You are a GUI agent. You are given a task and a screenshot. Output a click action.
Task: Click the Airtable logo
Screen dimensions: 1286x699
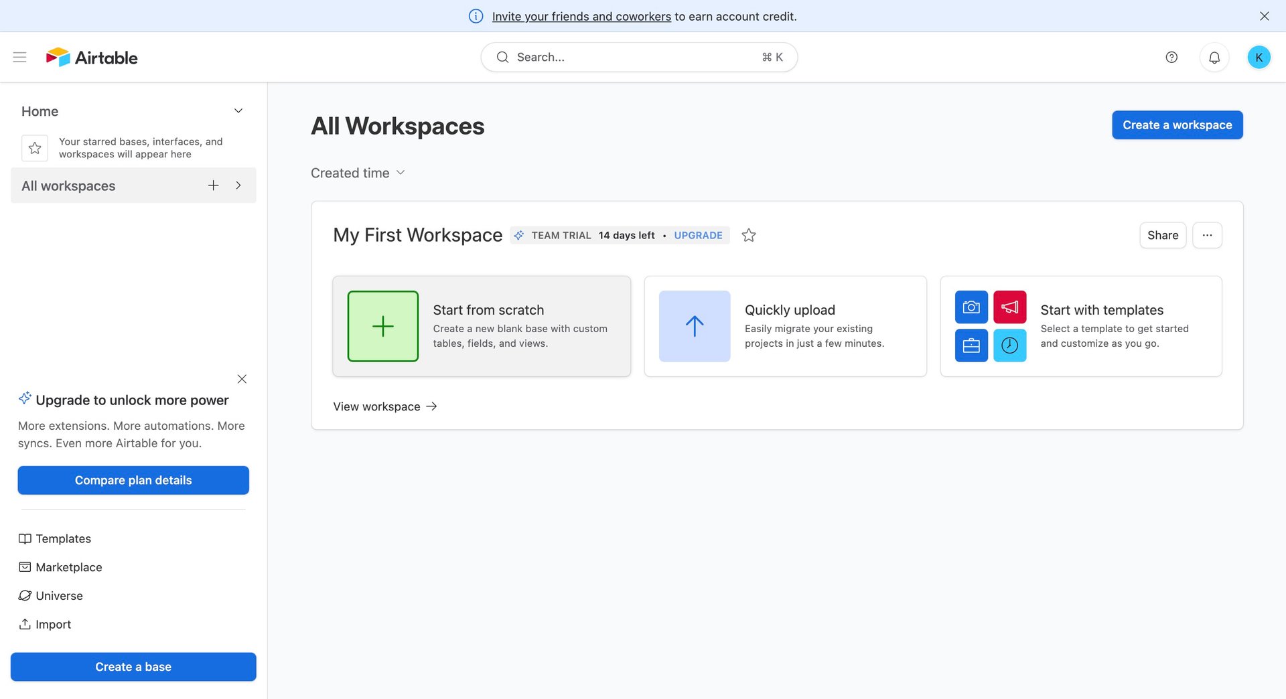click(92, 58)
